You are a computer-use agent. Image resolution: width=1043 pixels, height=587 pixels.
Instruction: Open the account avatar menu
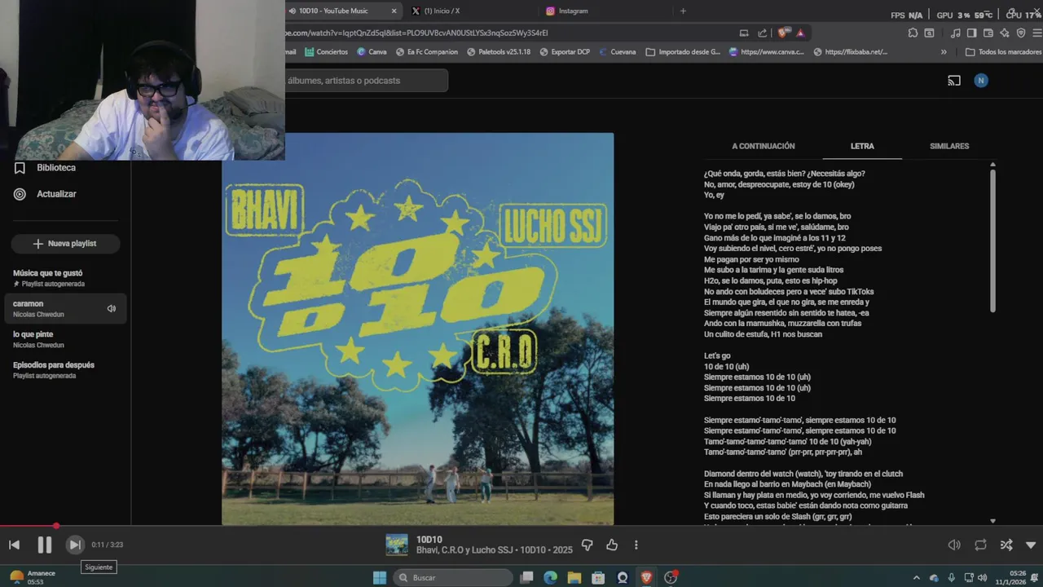pyautogui.click(x=981, y=81)
